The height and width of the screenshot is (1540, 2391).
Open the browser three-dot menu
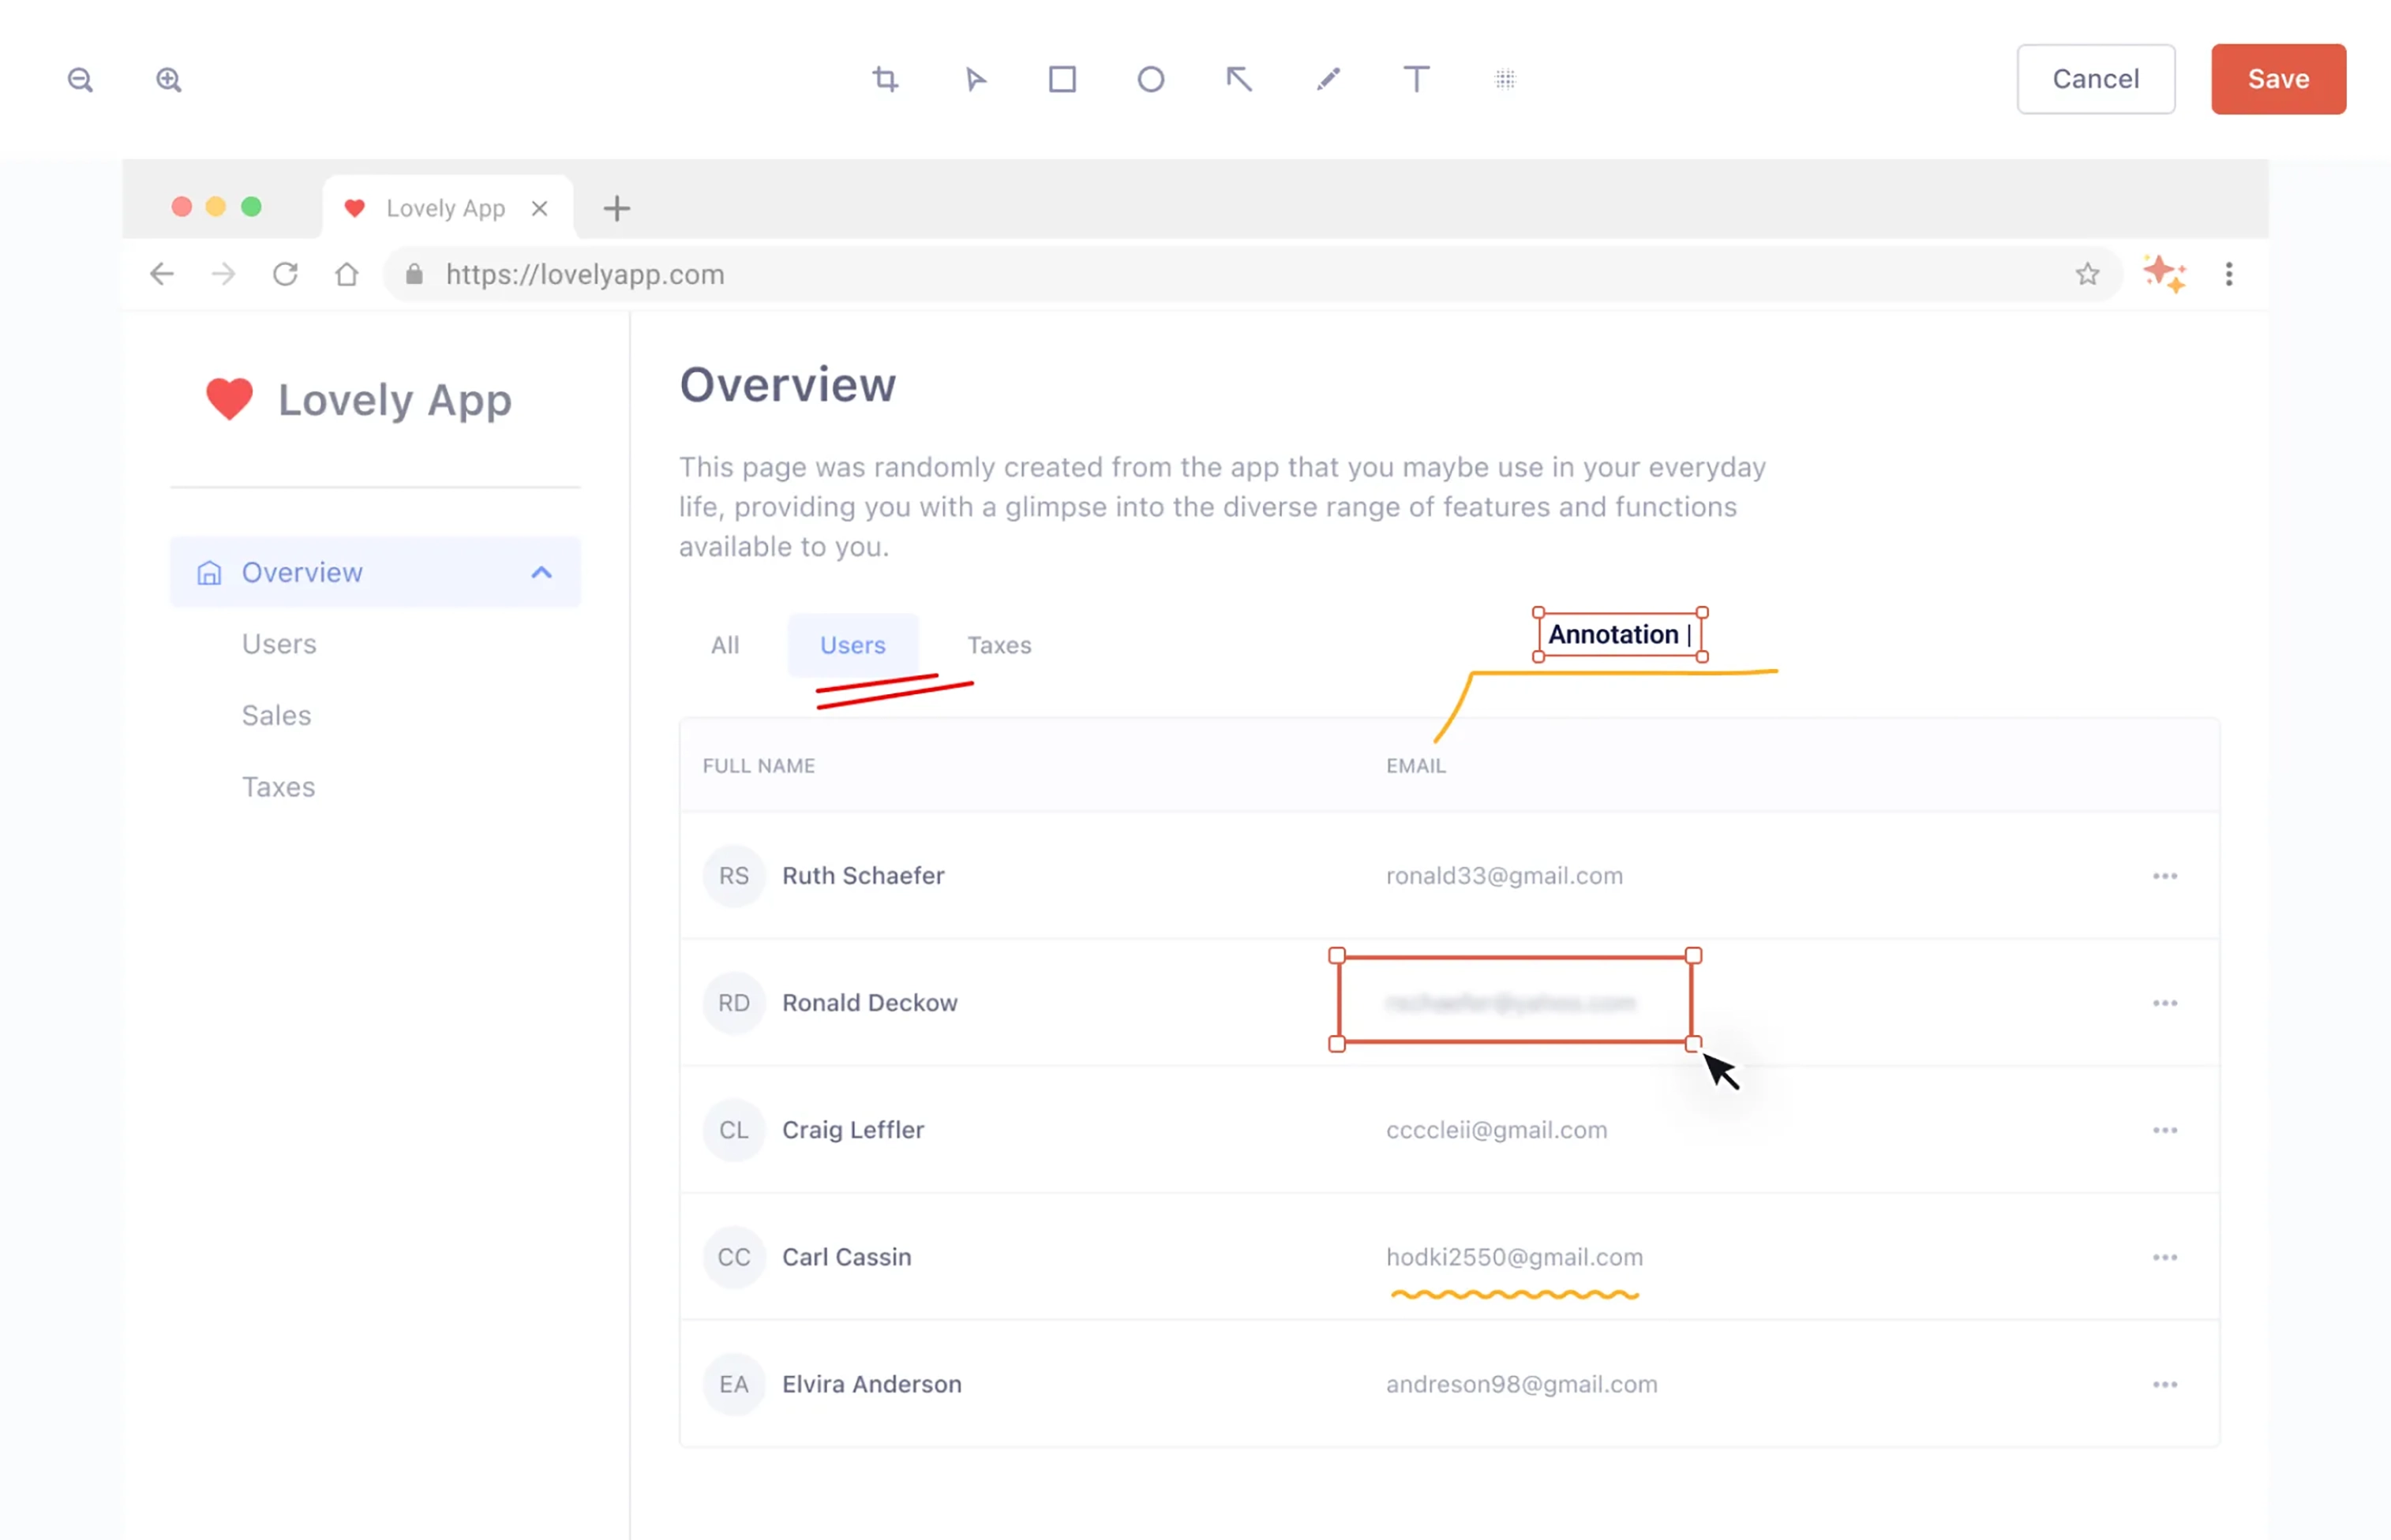tap(2229, 273)
